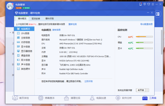Click Realtek PCIe GBE Family Controller text
165x106 pixels.
click(x=73, y=73)
